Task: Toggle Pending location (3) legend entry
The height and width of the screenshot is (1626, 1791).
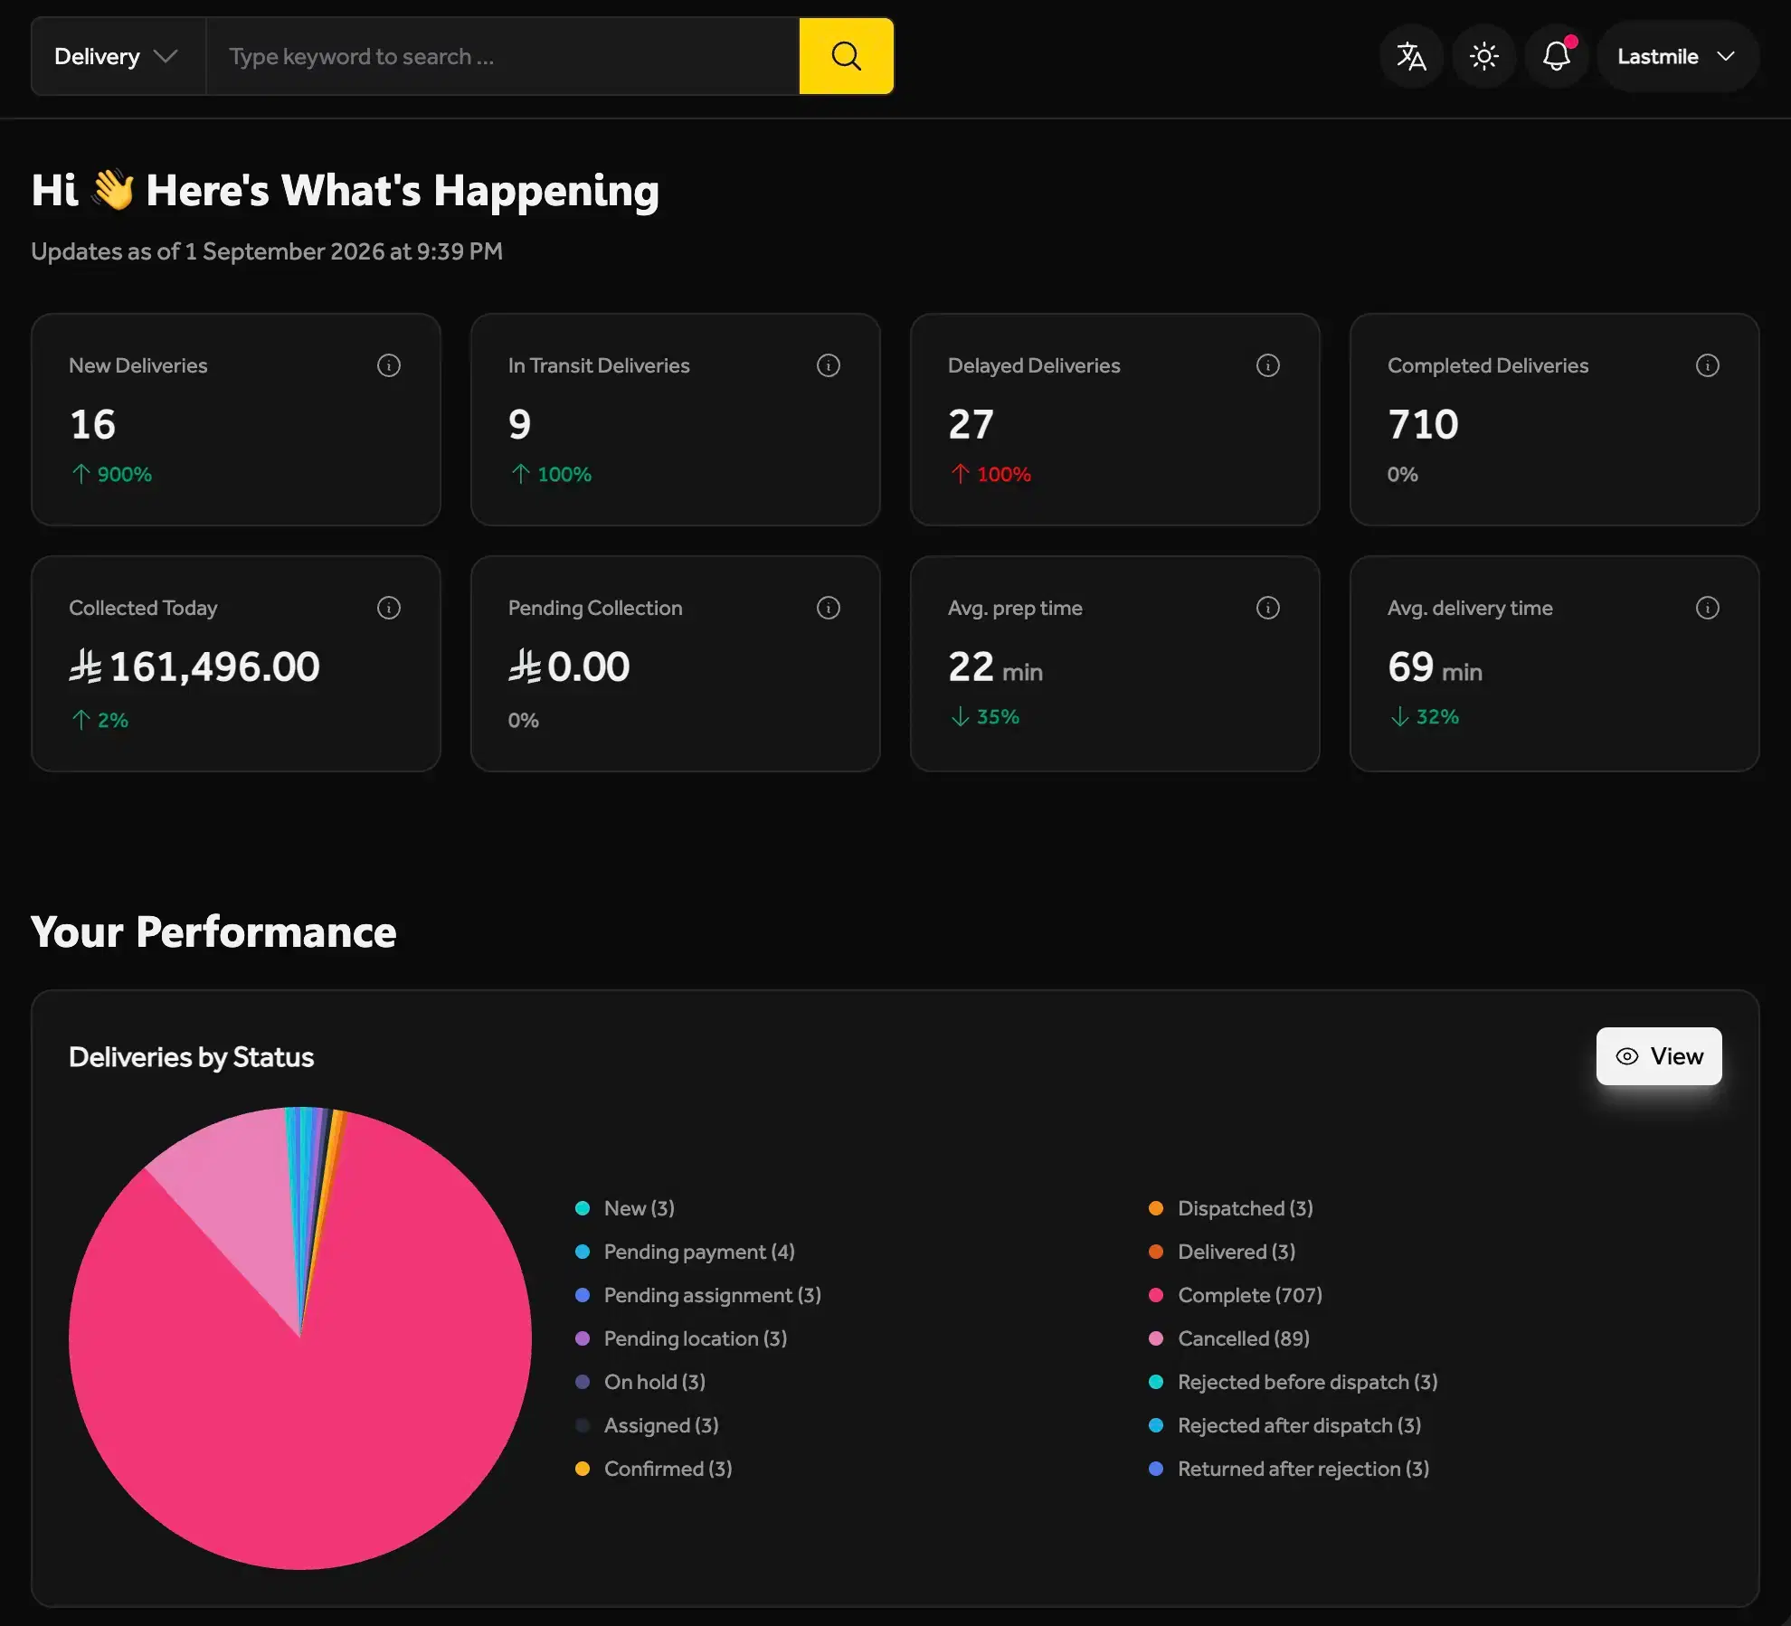Action: pyautogui.click(x=681, y=1338)
